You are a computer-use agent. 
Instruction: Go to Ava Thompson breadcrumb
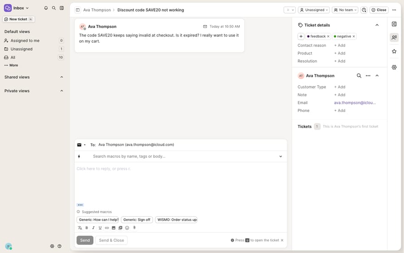[97, 10]
